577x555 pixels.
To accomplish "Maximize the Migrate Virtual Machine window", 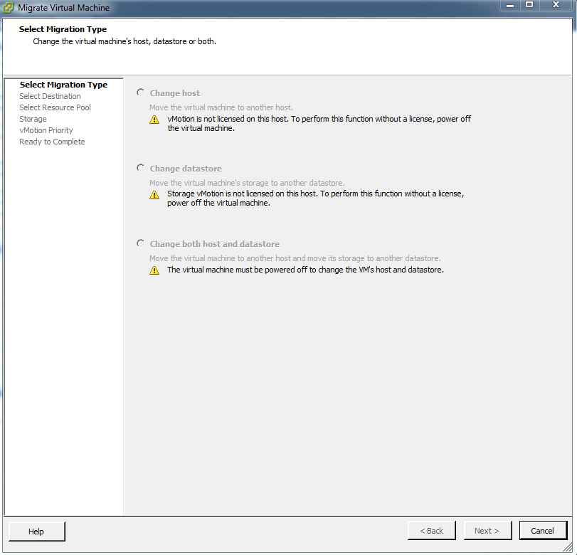I will 529,5.
